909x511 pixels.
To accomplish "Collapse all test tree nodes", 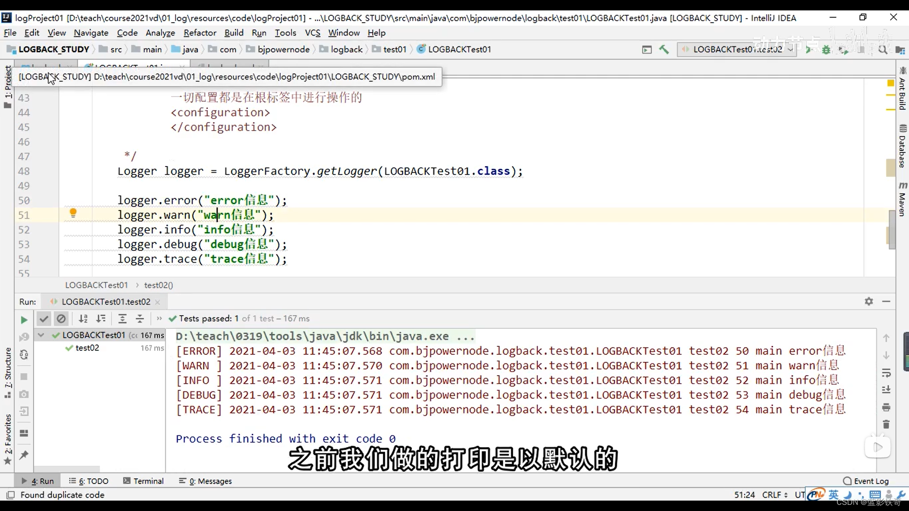I will (x=140, y=319).
